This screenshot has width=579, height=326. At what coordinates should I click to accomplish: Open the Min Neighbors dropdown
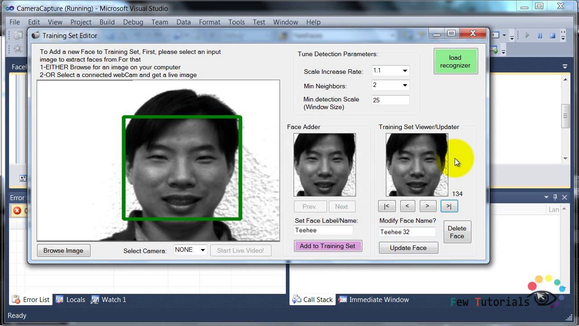(x=405, y=85)
